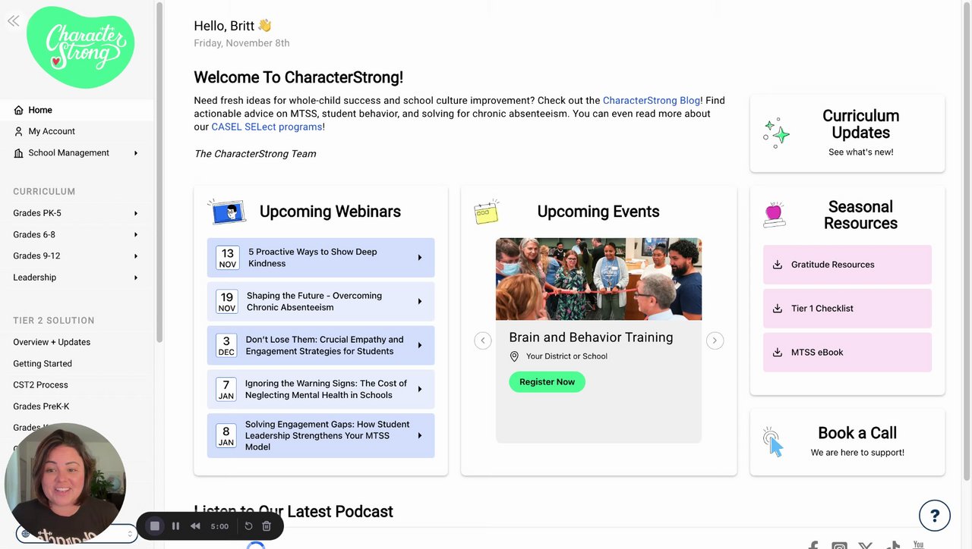972x549 pixels.
Task: Open the Curriculum Updates card
Action: click(847, 133)
